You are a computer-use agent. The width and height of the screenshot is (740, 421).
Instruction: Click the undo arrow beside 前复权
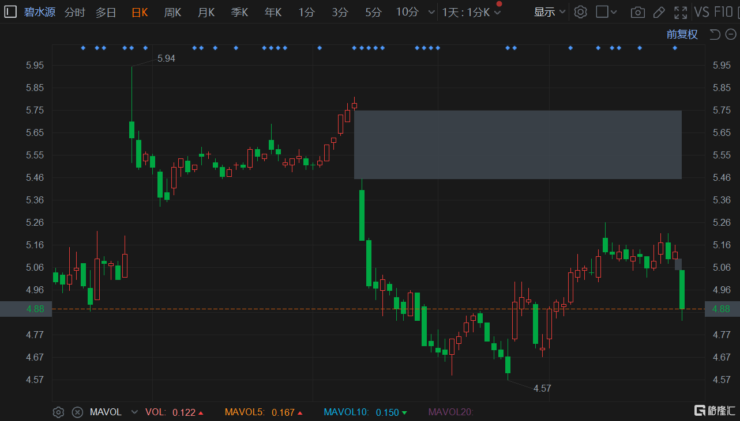pos(715,35)
